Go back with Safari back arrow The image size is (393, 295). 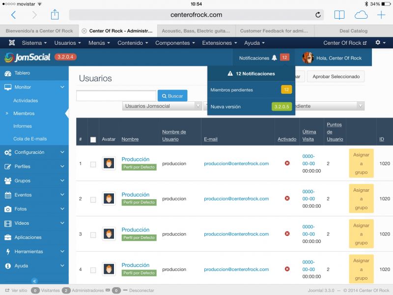click(14, 15)
